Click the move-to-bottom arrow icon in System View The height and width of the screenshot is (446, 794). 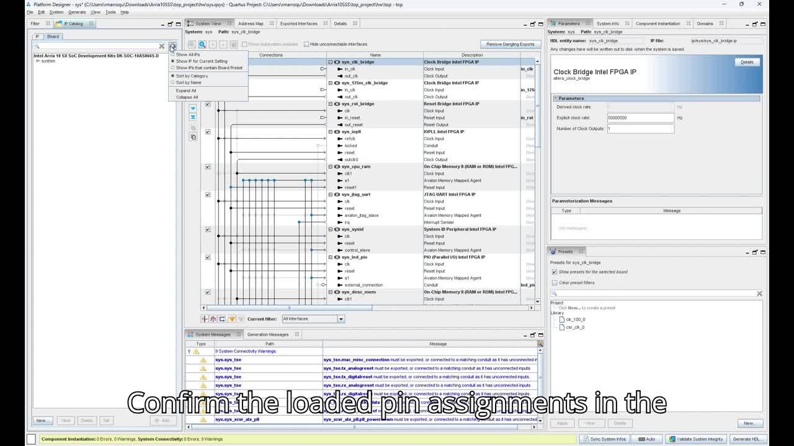(x=193, y=116)
